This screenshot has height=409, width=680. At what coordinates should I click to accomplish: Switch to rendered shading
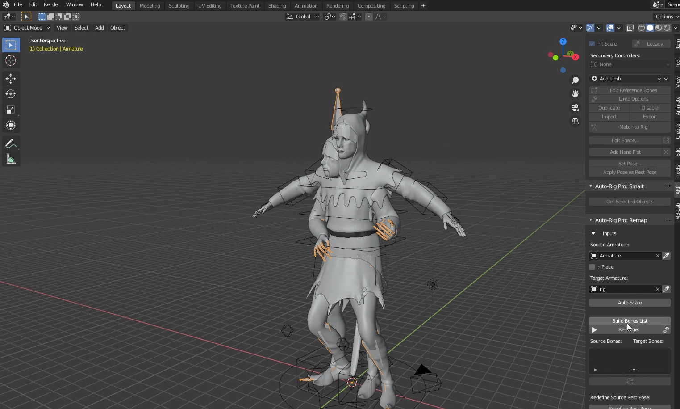(x=667, y=28)
